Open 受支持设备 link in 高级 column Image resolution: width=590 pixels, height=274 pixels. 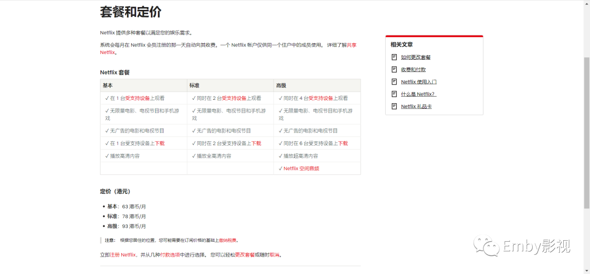pyautogui.click(x=321, y=98)
